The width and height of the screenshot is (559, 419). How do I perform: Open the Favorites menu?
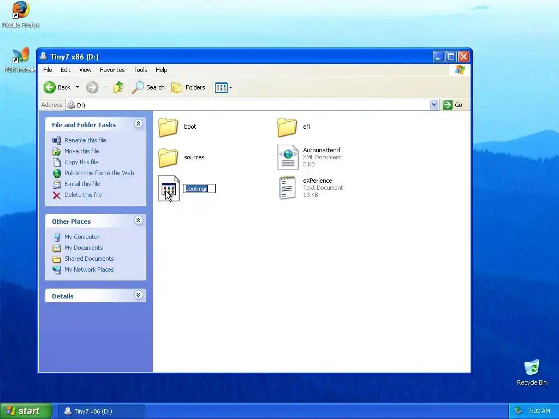pyautogui.click(x=112, y=70)
